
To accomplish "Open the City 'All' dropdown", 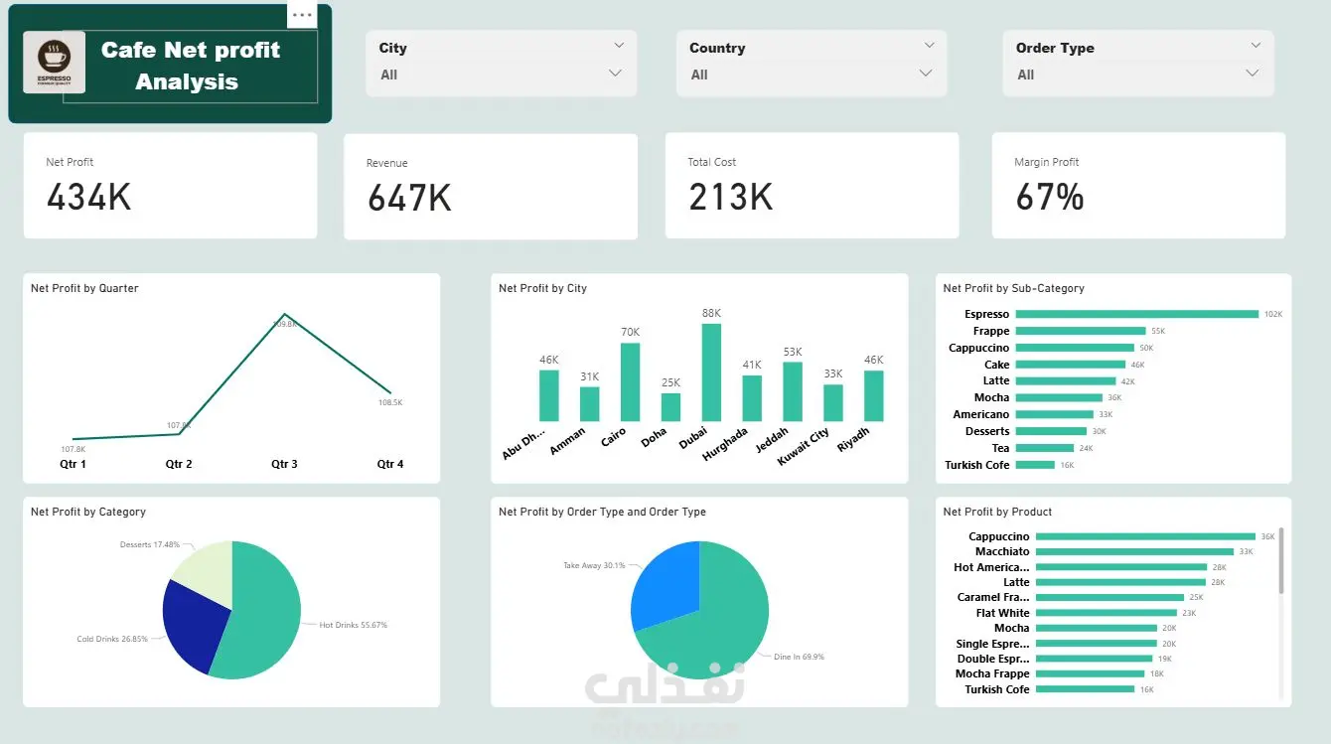I will tap(502, 74).
